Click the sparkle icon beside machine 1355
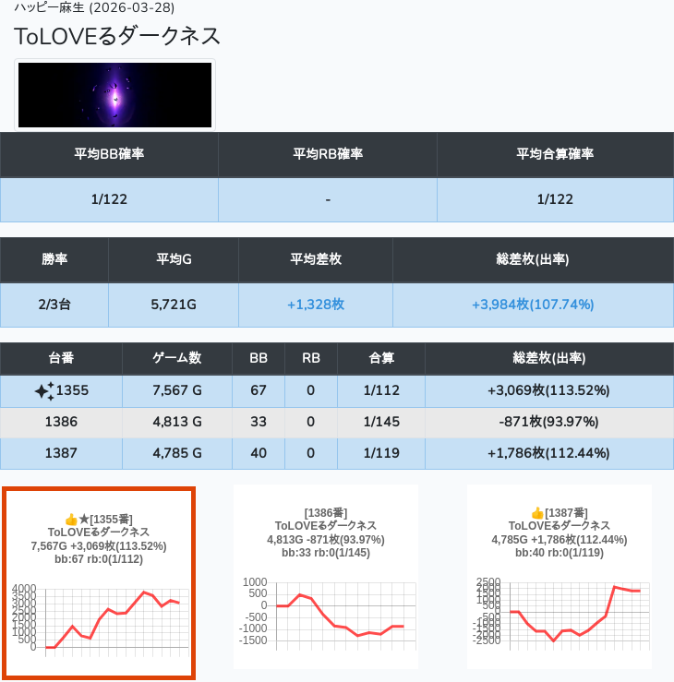The image size is (674, 682). click(44, 391)
